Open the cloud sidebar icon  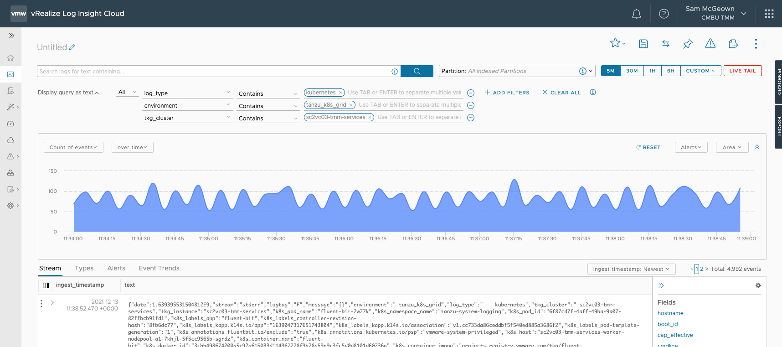10,140
